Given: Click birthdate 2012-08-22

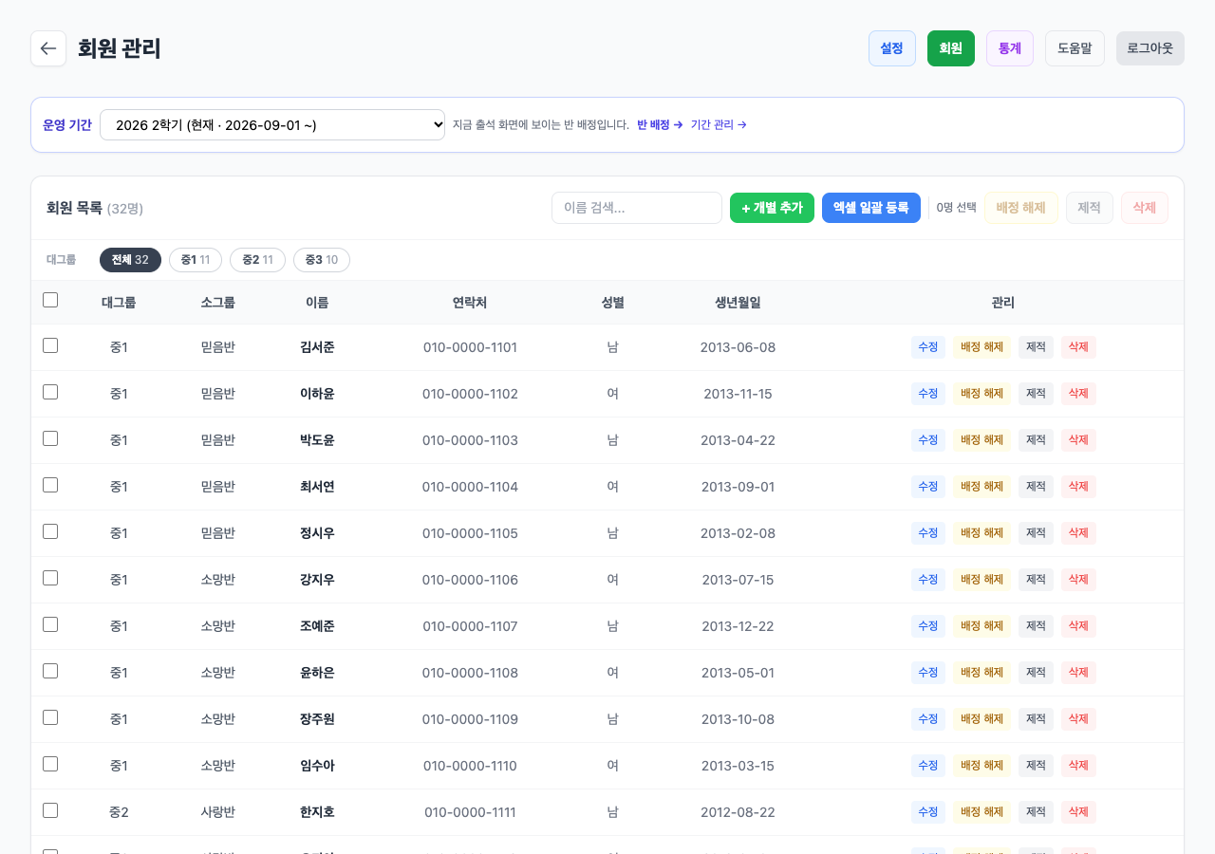Looking at the screenshot, I should click(x=738, y=812).
